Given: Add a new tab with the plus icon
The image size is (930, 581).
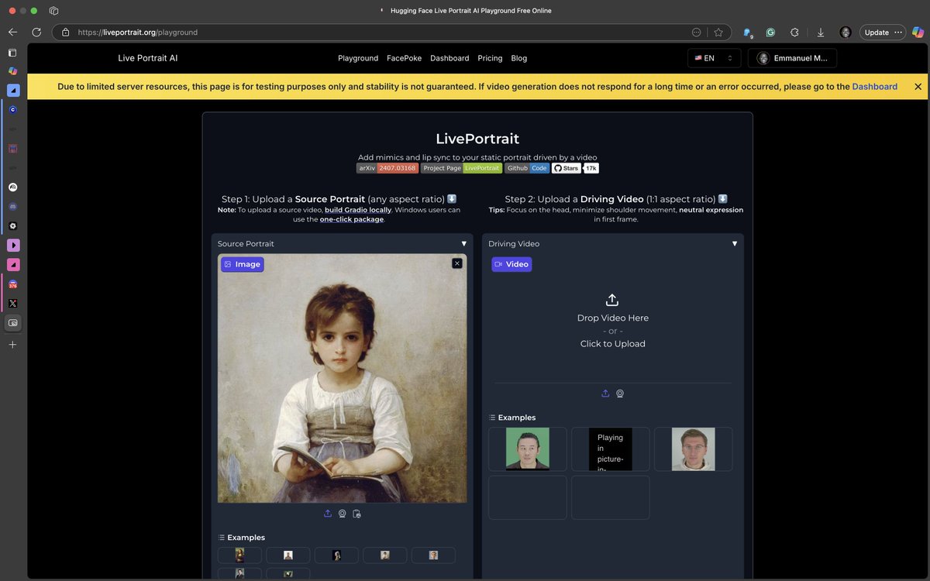Looking at the screenshot, I should pos(12,344).
